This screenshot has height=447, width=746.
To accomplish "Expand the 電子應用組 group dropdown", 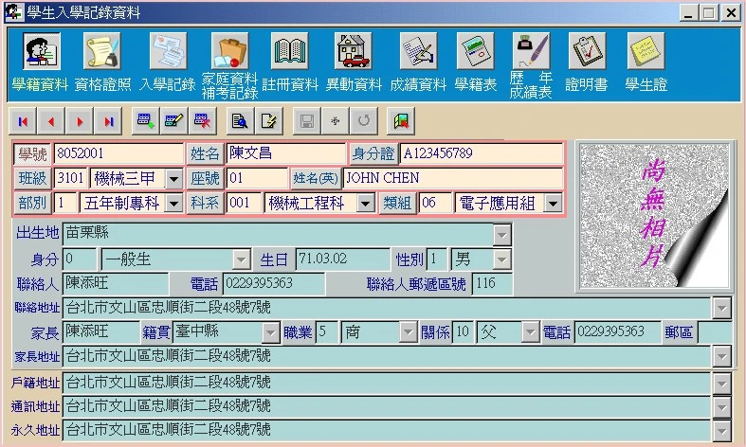I will point(553,204).
